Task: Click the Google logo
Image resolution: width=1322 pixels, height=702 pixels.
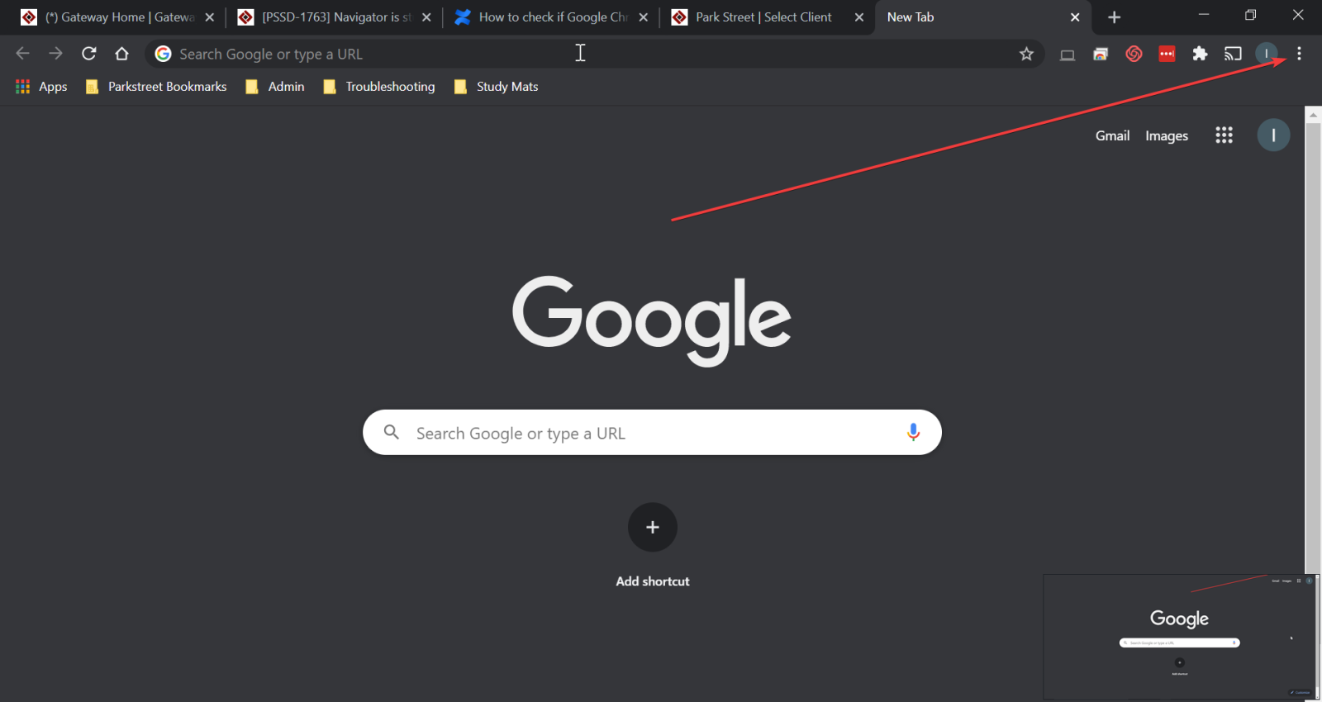Action: [x=652, y=320]
